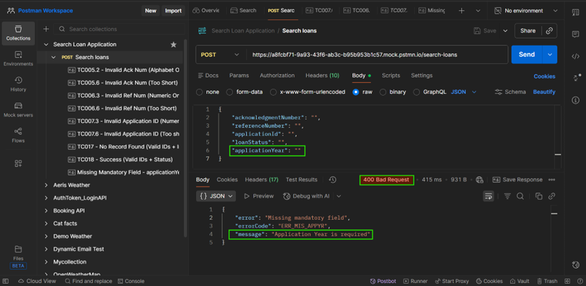Click the New button
This screenshot has height=286, width=586.
(151, 11)
